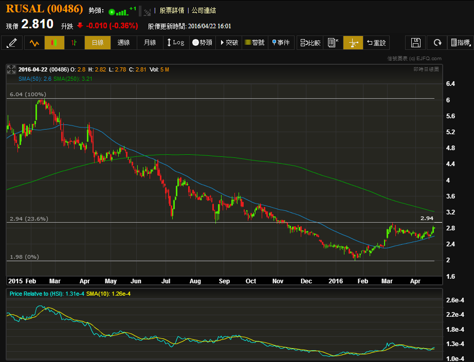Viewport: 474px width, 362px height.
Task: Click the -0.010 (-0.36%) change value
Action: [112, 26]
